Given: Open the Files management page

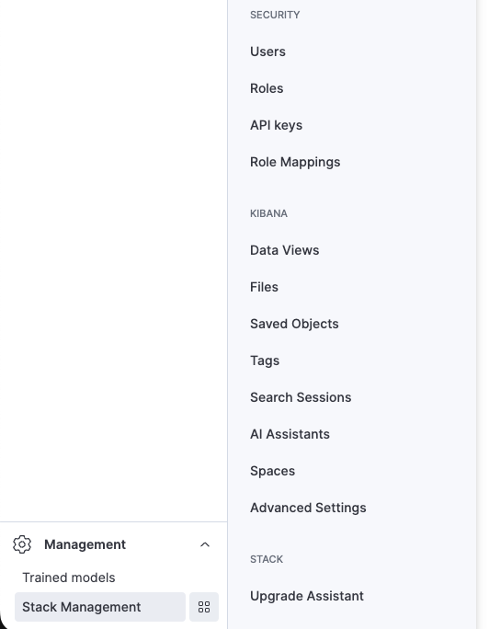Looking at the screenshot, I should [x=264, y=287].
